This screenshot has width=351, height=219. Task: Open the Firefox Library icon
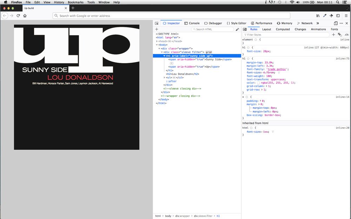click(x=318, y=15)
